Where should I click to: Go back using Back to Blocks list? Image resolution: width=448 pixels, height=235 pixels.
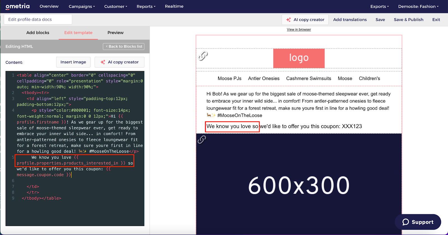[124, 46]
